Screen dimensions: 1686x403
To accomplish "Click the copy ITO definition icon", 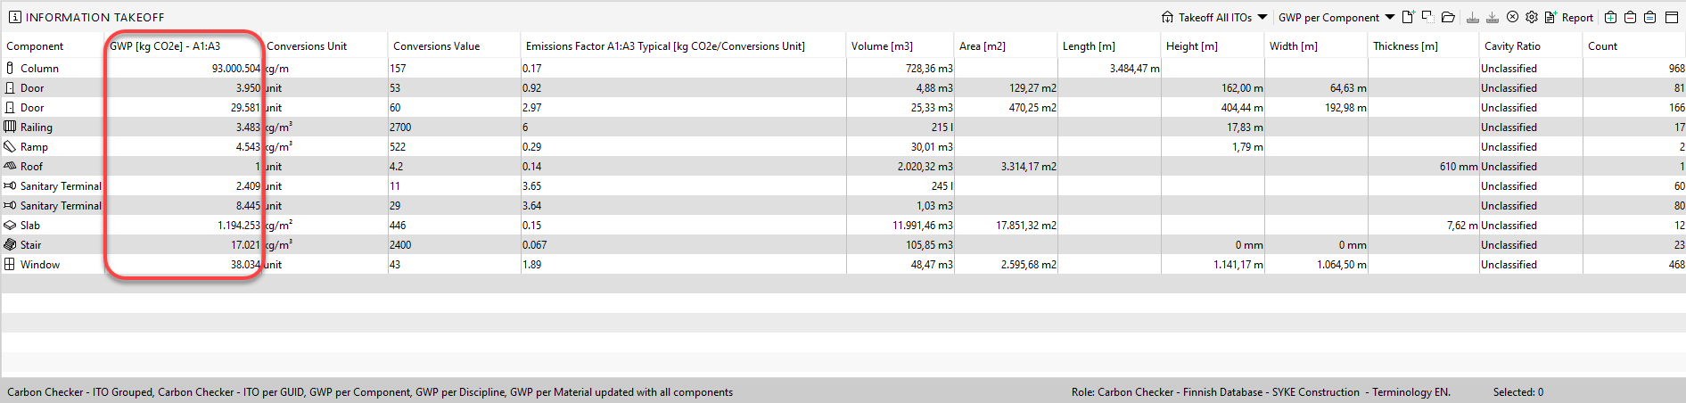I will click(1427, 17).
